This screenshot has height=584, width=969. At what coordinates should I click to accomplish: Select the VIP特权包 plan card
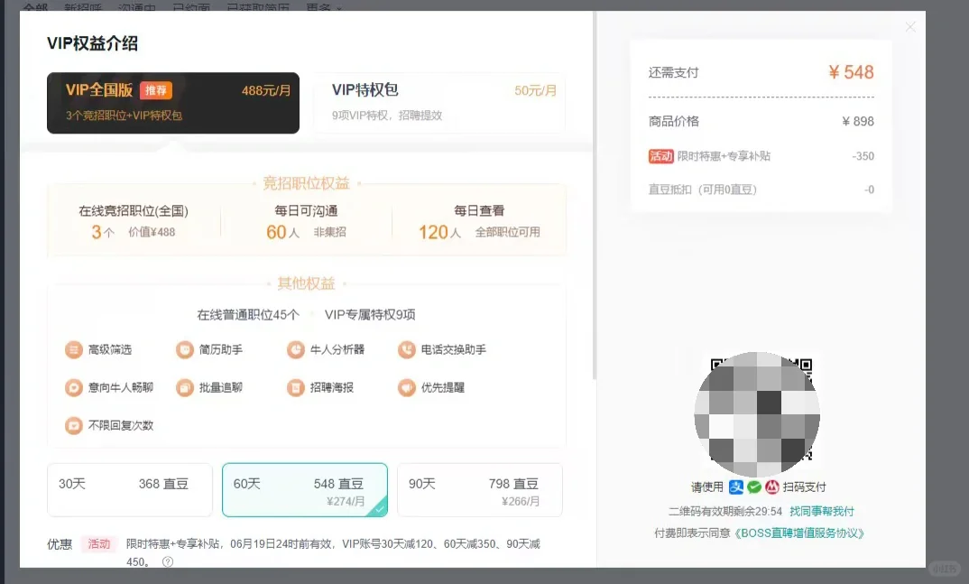pyautogui.click(x=439, y=103)
